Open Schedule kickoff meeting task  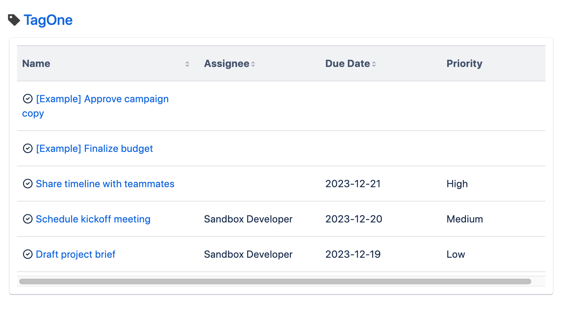point(93,219)
